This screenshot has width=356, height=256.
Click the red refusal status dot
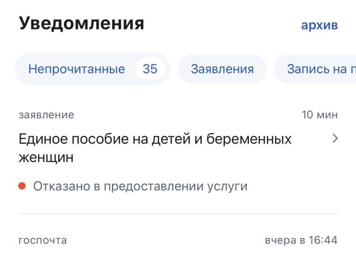click(x=22, y=186)
